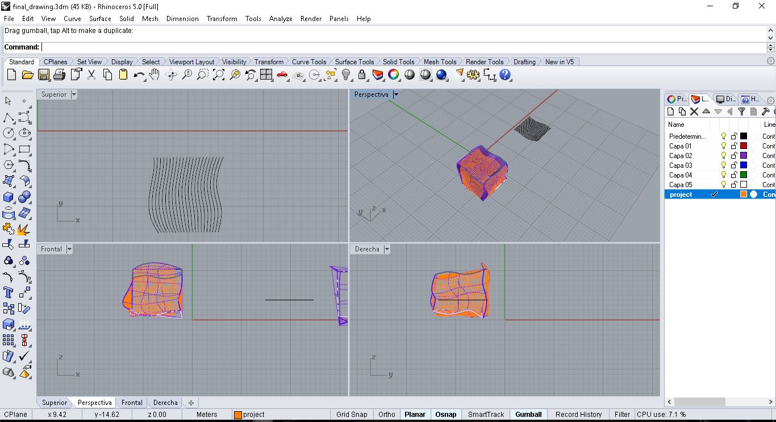The width and height of the screenshot is (776, 422).
Task: Open a file with the folder icon
Action: [27, 75]
